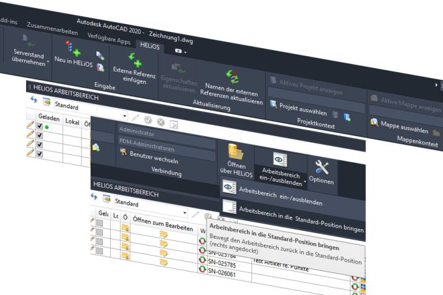Click the sync icon next to SN-026061
Image resolution: width=443 pixels, height=295 pixels.
[202, 269]
